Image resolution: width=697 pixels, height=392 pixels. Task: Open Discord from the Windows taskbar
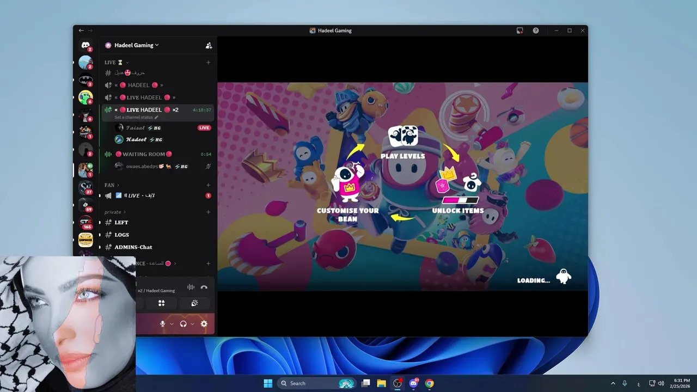[x=413, y=383]
